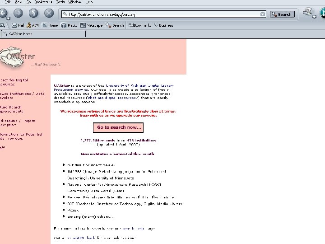
Task: Click the among (many) others list item
Action: coord(90,216)
